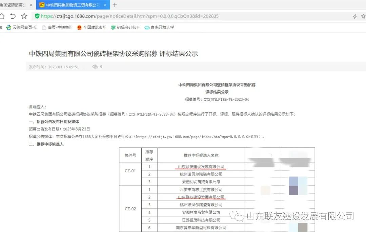Click 六安市鸿志工贸有限公司 in the table
The image size is (366, 232).
tap(201, 190)
